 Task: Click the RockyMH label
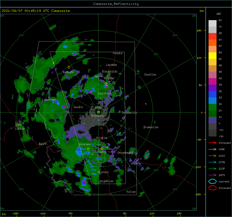tap(68, 72)
